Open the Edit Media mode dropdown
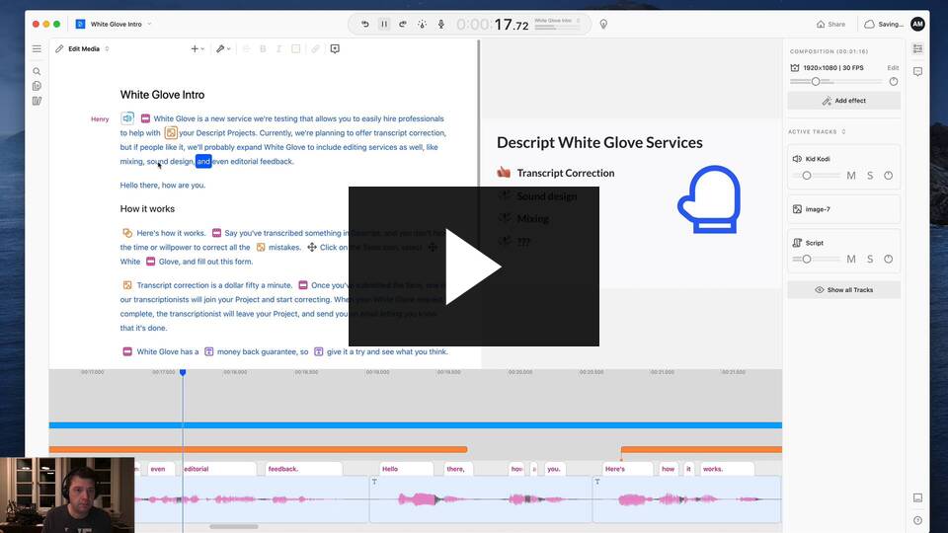This screenshot has height=533, width=948. (82, 49)
